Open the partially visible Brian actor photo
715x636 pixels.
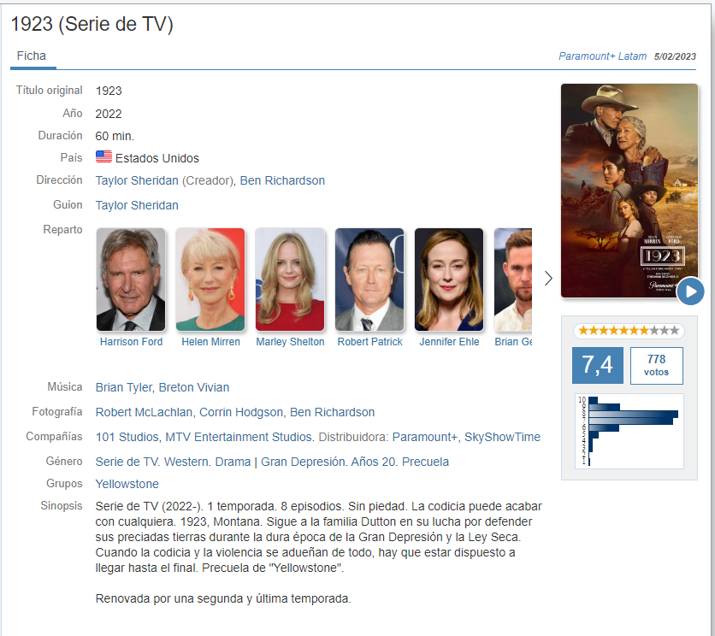pos(513,280)
